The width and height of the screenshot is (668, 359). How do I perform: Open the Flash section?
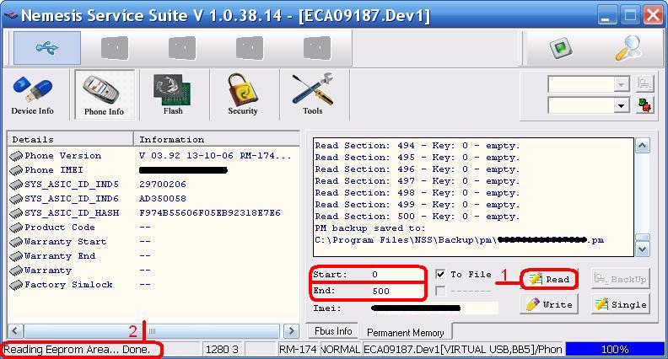(x=173, y=95)
